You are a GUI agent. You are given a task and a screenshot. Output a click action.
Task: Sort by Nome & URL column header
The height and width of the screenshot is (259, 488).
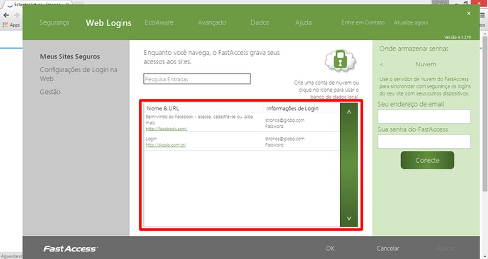pos(163,108)
